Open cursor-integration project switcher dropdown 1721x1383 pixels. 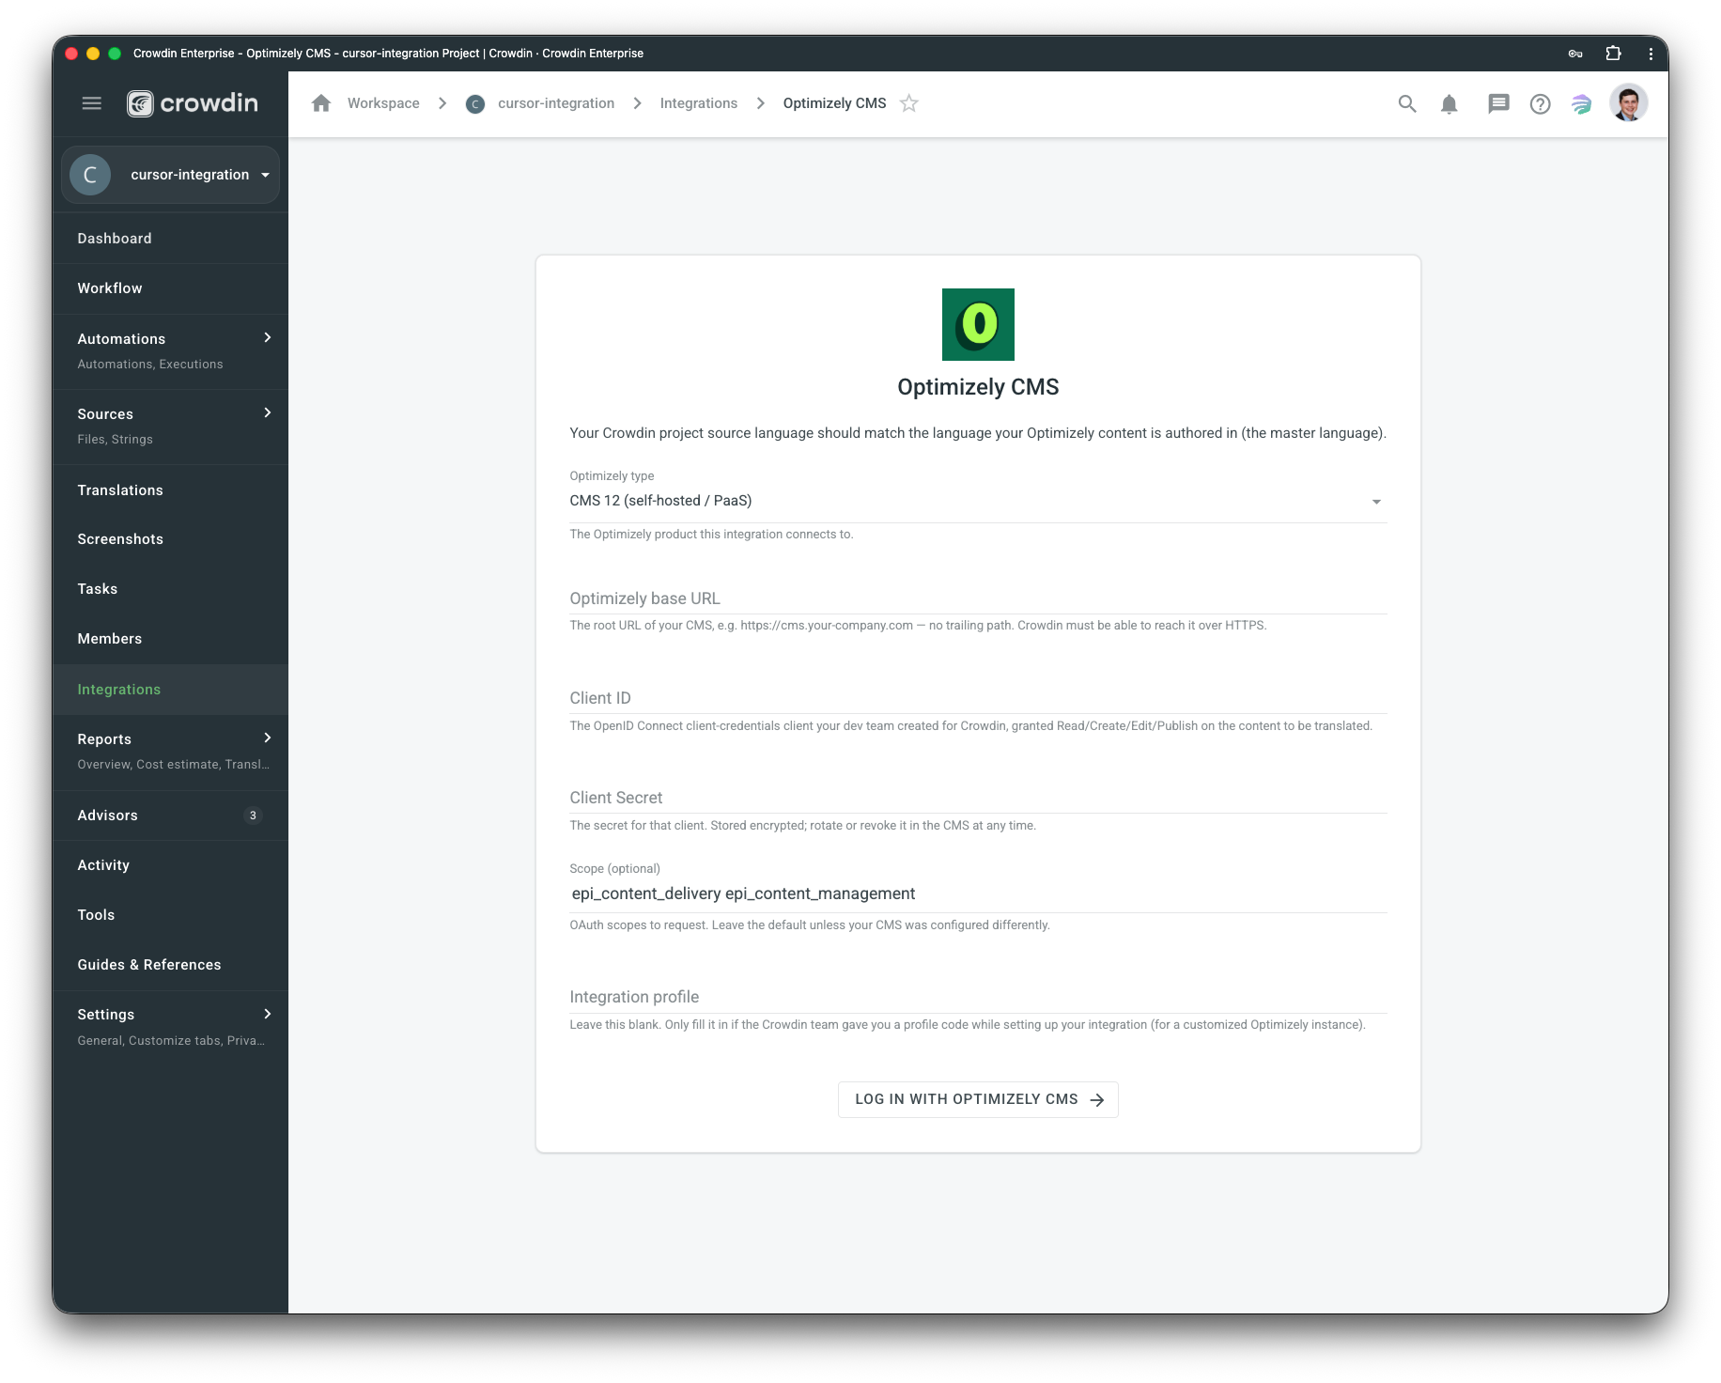click(171, 175)
